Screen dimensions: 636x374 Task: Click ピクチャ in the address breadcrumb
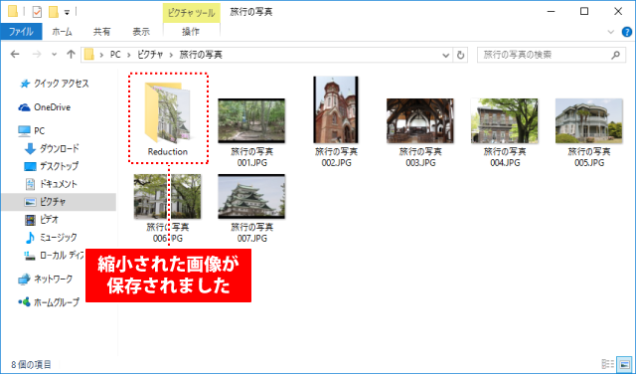[150, 55]
